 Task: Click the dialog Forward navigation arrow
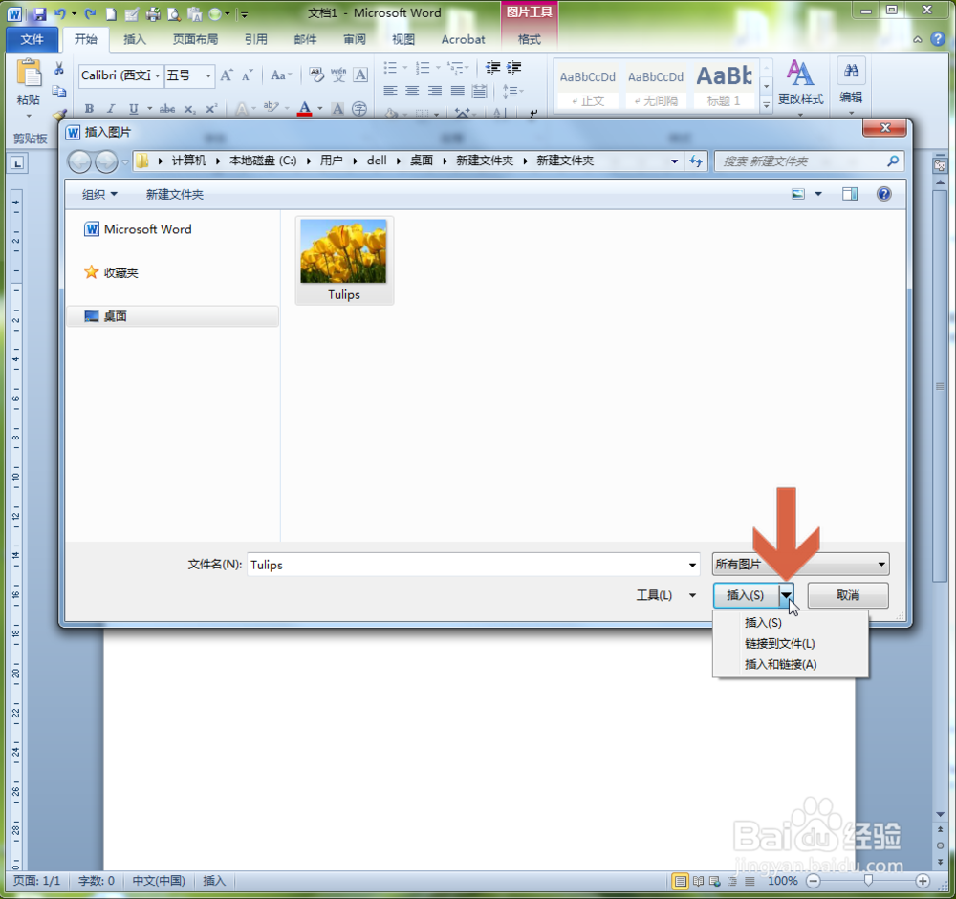(x=106, y=161)
